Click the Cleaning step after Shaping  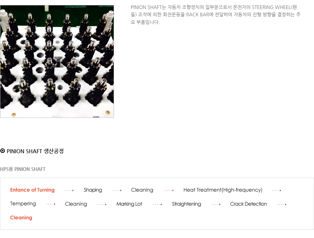(x=142, y=190)
